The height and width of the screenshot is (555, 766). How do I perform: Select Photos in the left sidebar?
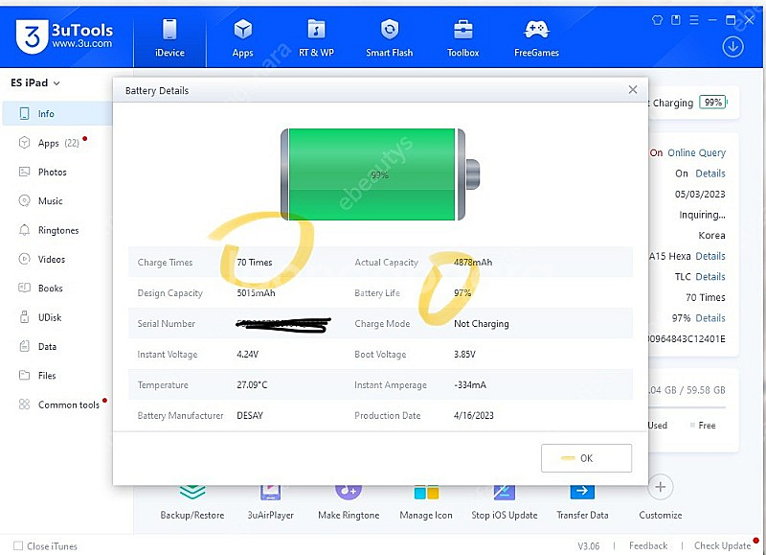[x=52, y=173]
